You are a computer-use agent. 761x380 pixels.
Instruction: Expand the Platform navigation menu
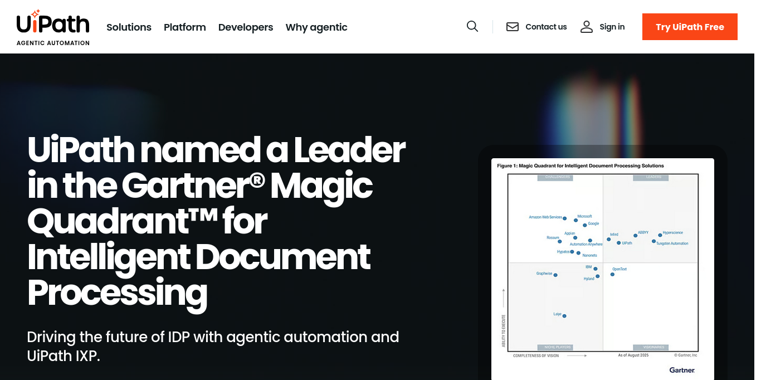coord(184,27)
